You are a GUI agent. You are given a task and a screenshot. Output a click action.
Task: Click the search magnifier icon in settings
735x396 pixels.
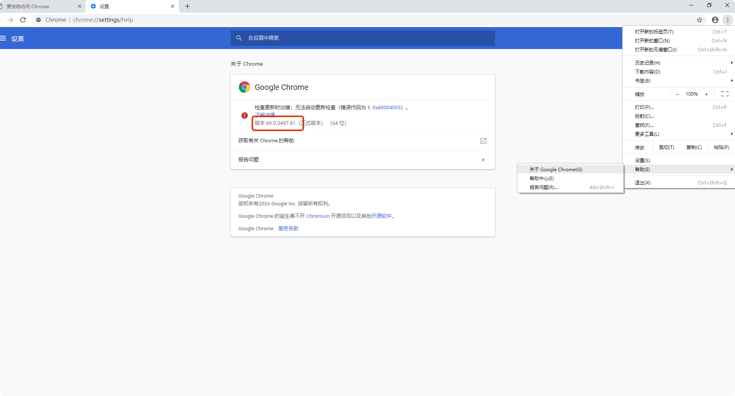click(x=239, y=38)
